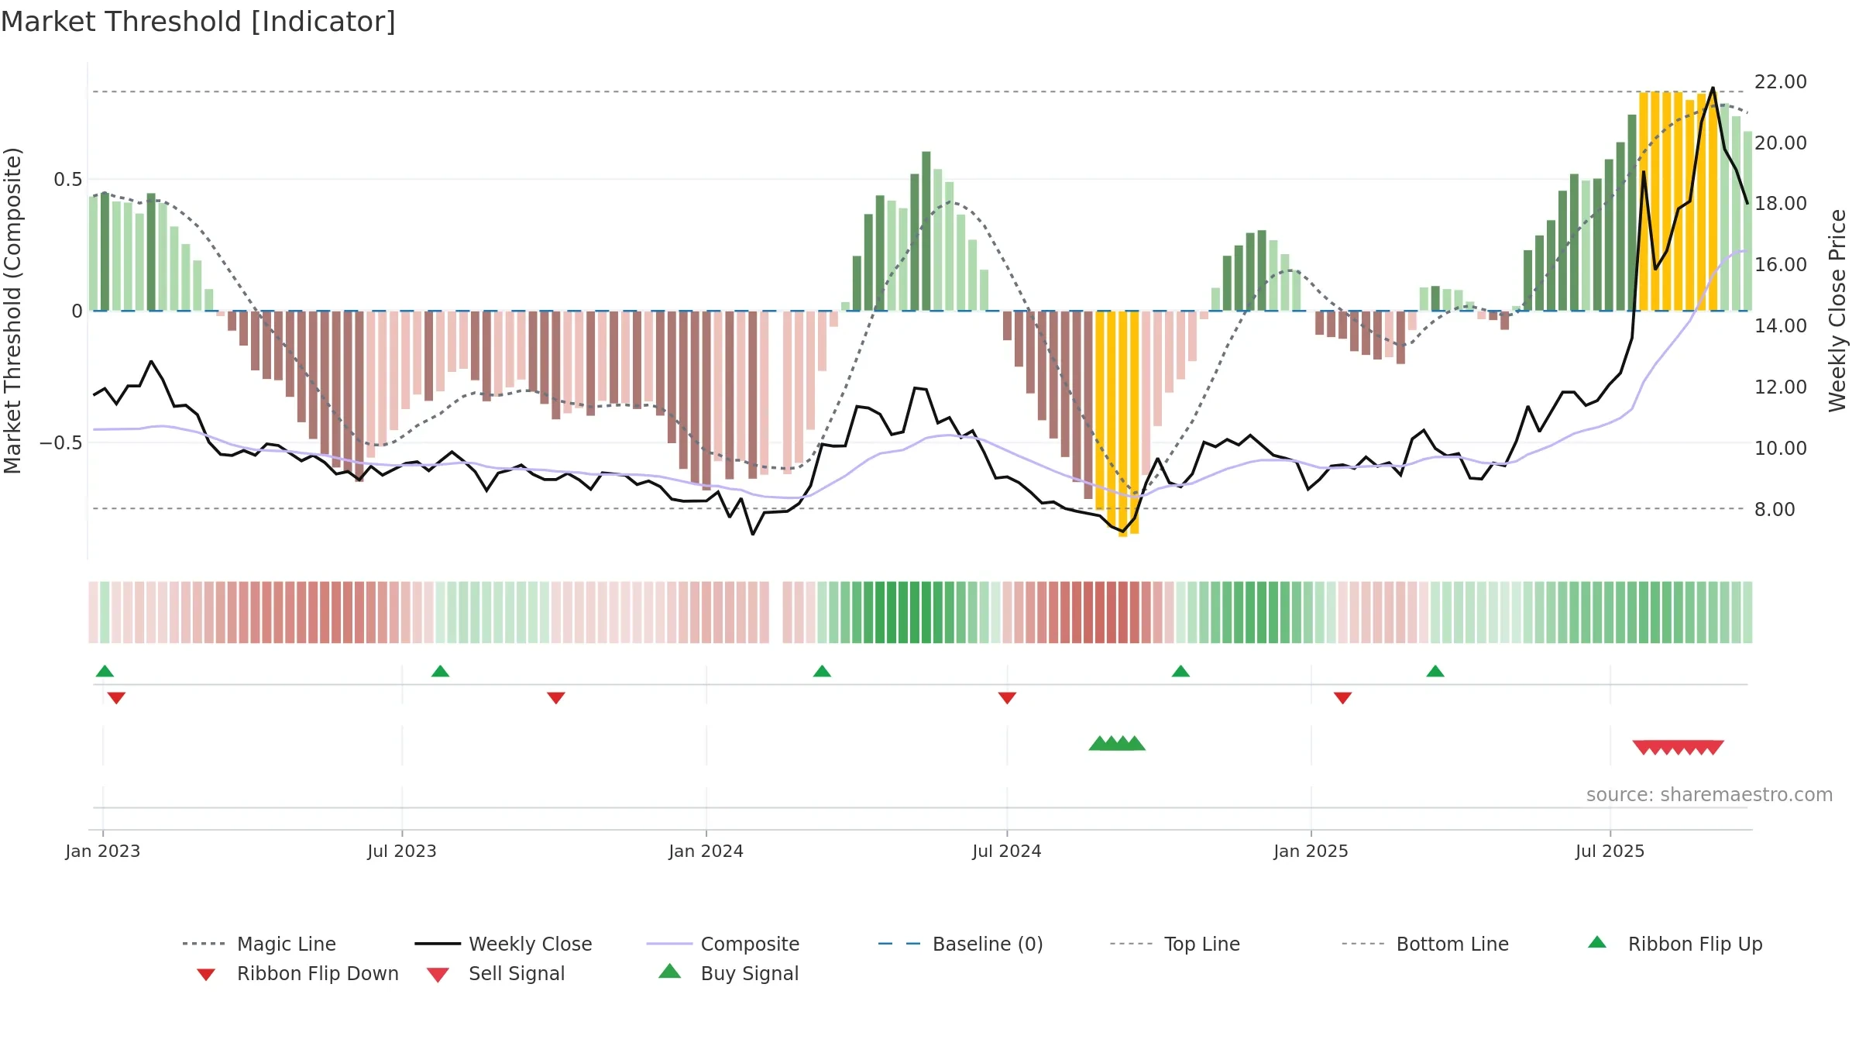Click the dark green ribbon segment in spring 2024
This screenshot has height=1046, width=1859.
click(903, 612)
